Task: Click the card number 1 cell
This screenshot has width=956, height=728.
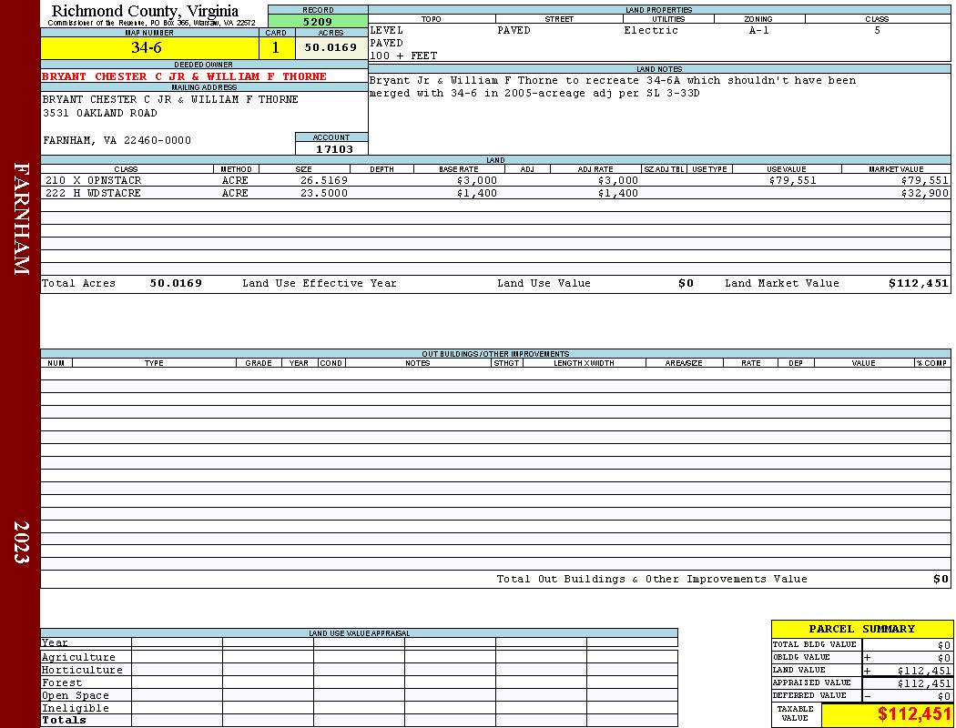Action: (x=276, y=47)
